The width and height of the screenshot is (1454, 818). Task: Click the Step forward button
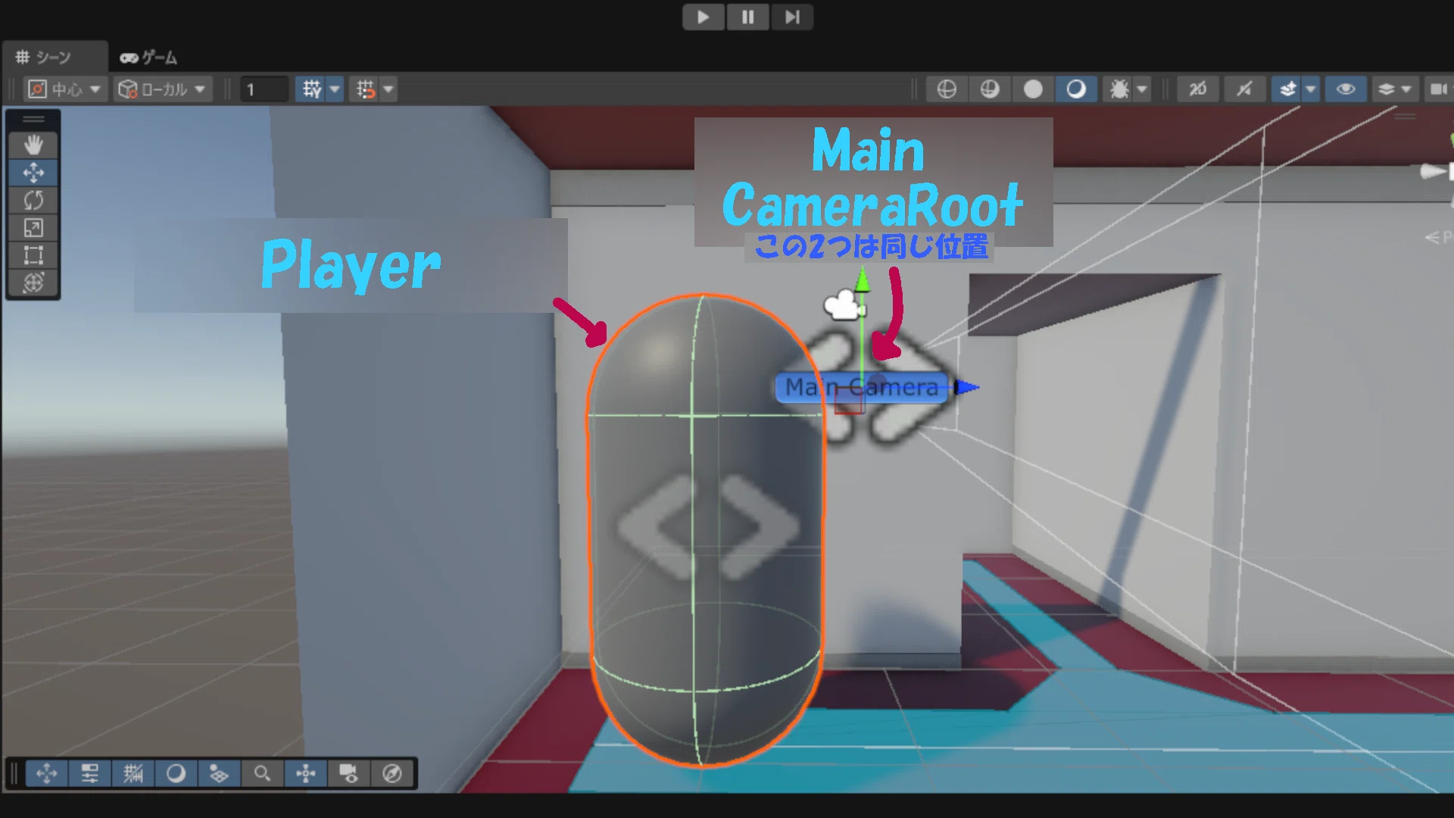pyautogui.click(x=791, y=17)
